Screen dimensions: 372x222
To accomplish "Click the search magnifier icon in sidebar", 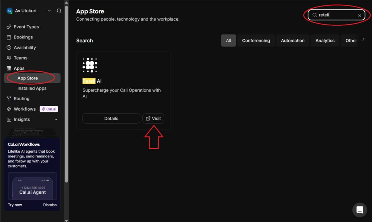I will pyautogui.click(x=59, y=11).
